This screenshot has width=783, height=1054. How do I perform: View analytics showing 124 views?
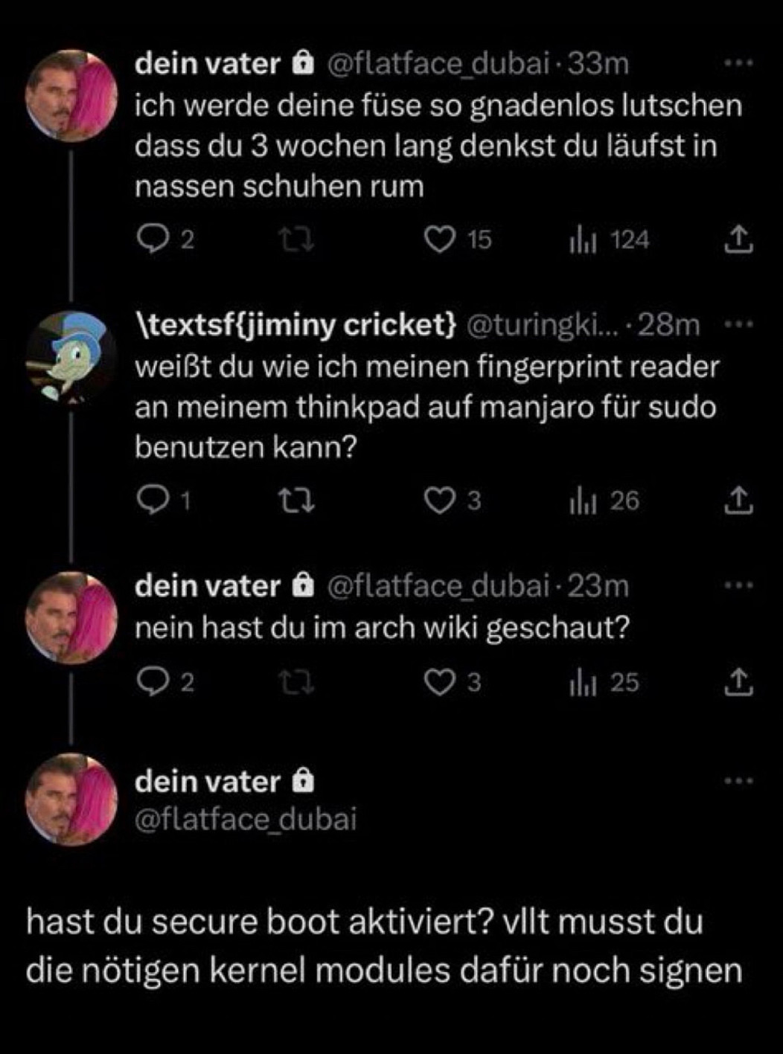pyautogui.click(x=581, y=240)
